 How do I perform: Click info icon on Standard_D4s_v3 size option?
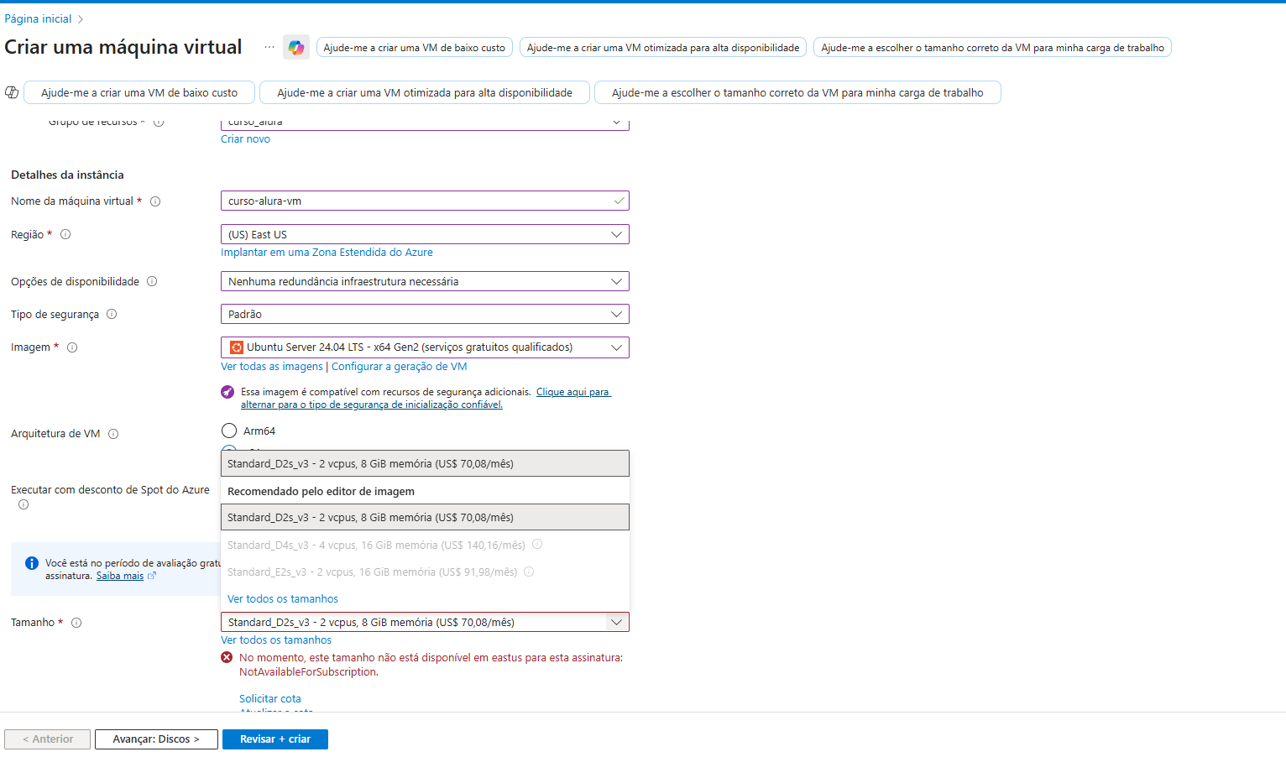(x=537, y=544)
